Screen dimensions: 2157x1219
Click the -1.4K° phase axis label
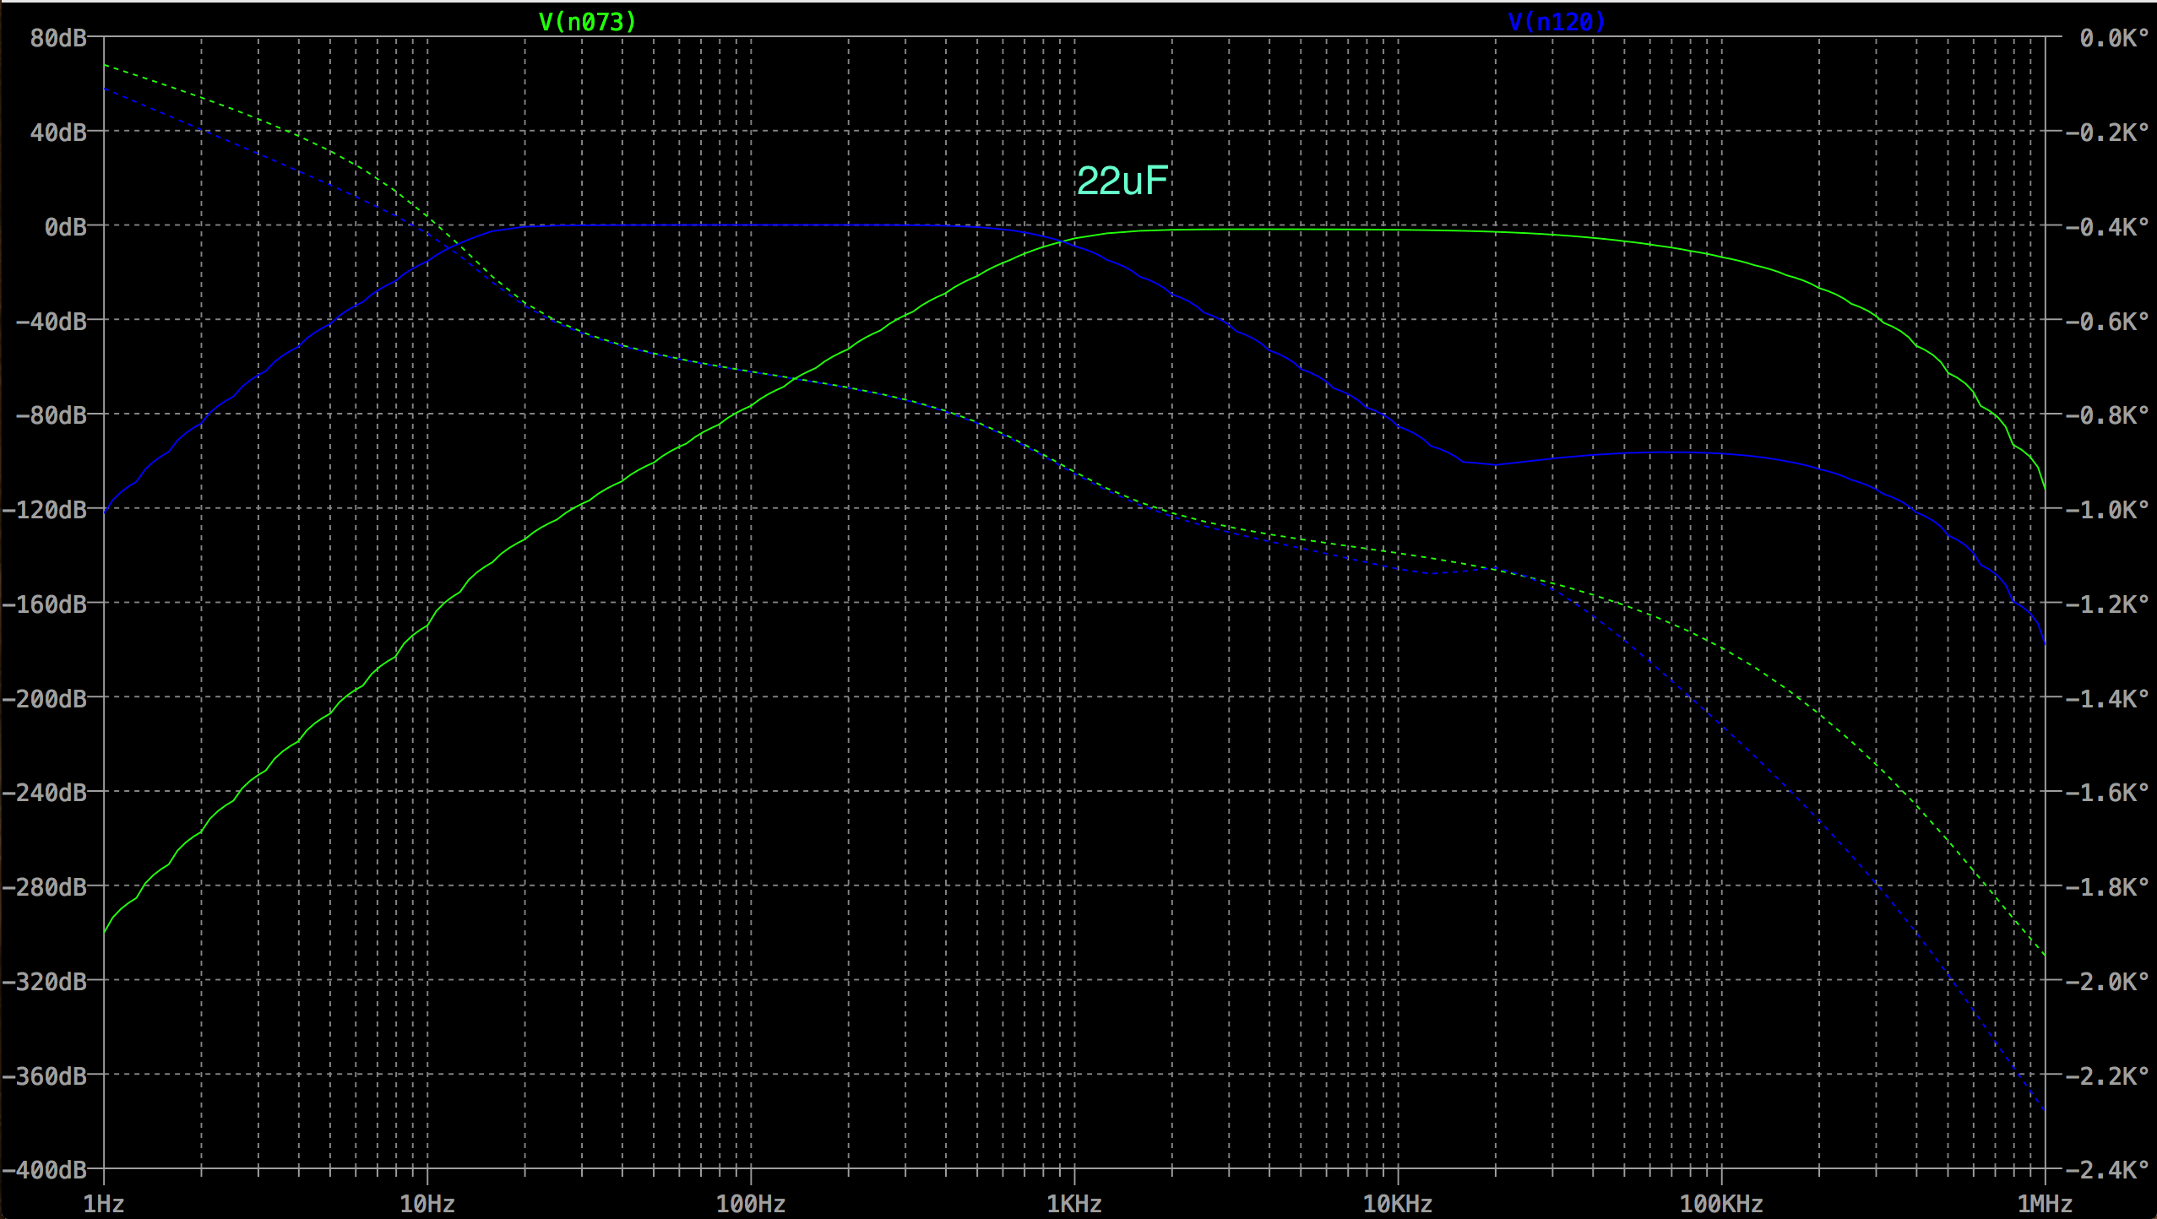point(2107,698)
